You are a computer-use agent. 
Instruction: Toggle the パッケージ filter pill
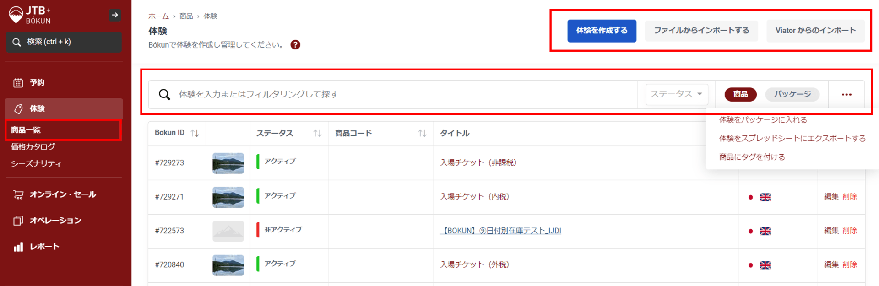click(792, 94)
